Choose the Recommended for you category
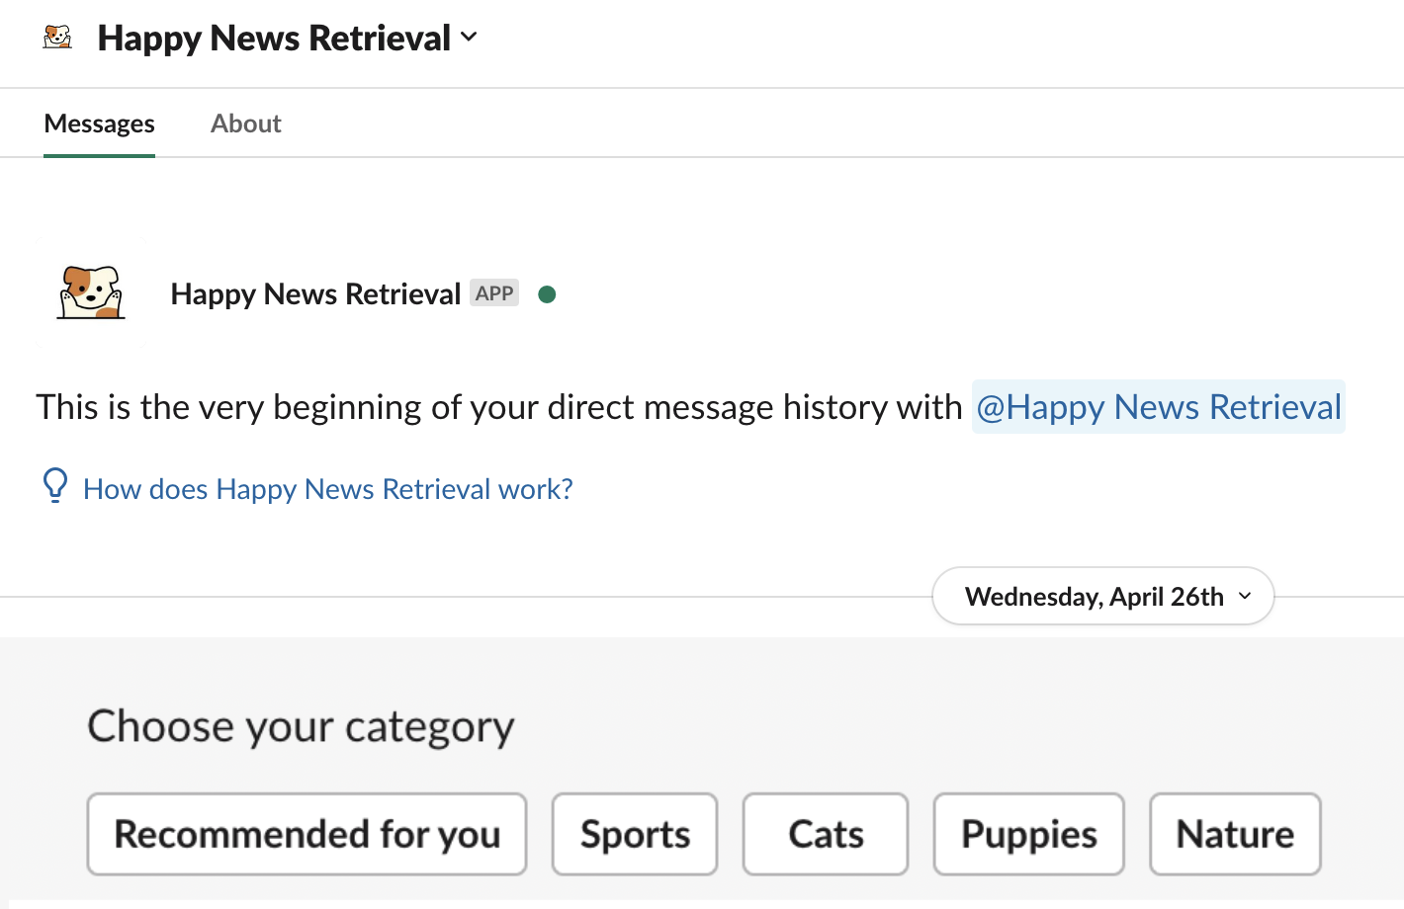1404x909 pixels. [x=307, y=834]
